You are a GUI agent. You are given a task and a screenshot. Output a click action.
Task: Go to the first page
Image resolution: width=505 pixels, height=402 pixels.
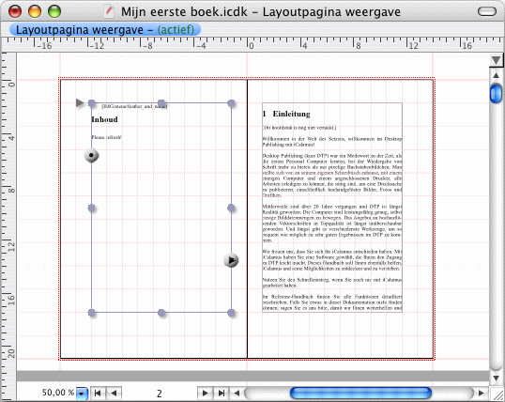[x=98, y=393]
